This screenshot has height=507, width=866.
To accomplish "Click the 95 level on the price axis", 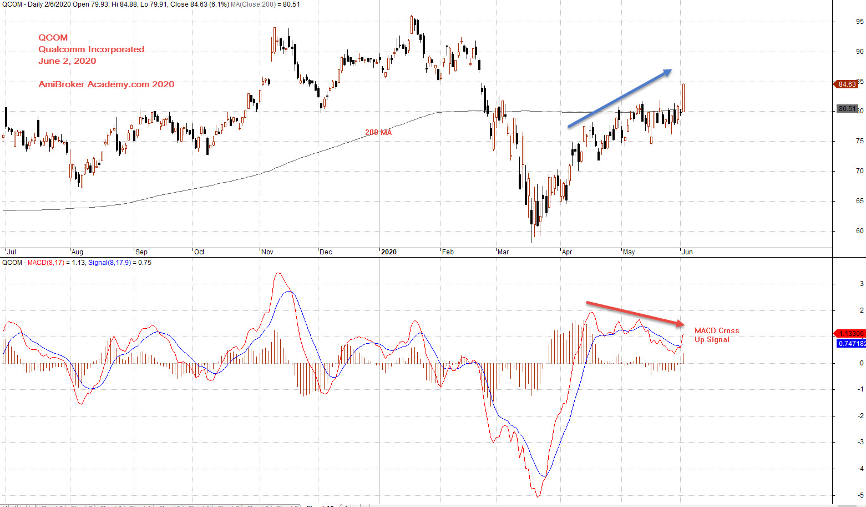I will [x=859, y=22].
